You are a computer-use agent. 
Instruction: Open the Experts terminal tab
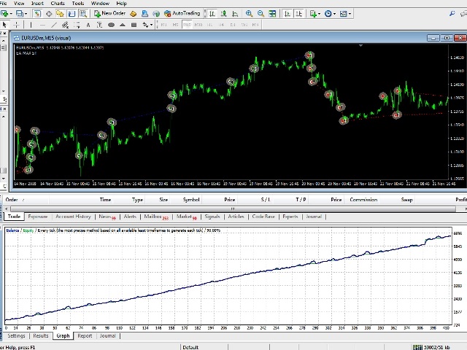[x=290, y=217]
